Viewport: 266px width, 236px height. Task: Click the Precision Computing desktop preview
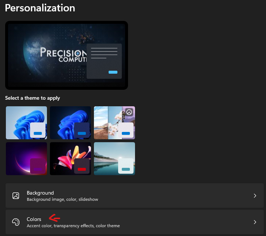(48, 55)
